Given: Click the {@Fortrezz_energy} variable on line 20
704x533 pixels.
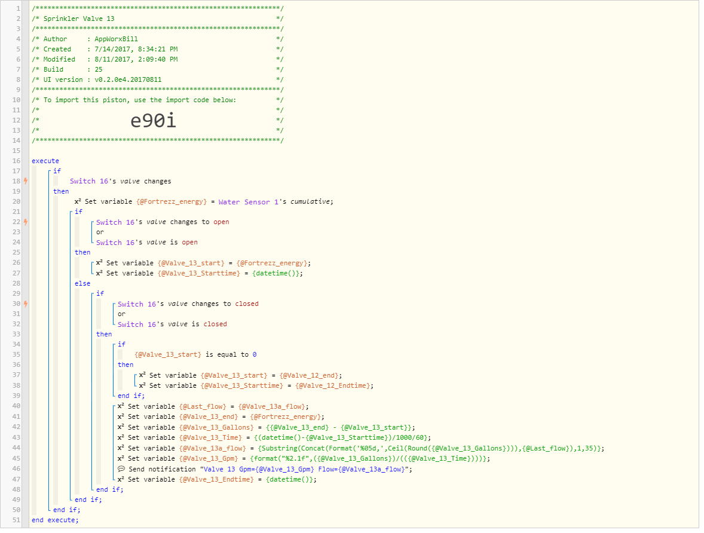Looking at the screenshot, I should 172,201.
